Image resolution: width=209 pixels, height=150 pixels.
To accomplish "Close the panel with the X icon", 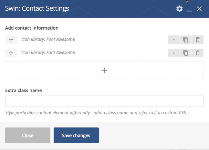I will 199,9.
